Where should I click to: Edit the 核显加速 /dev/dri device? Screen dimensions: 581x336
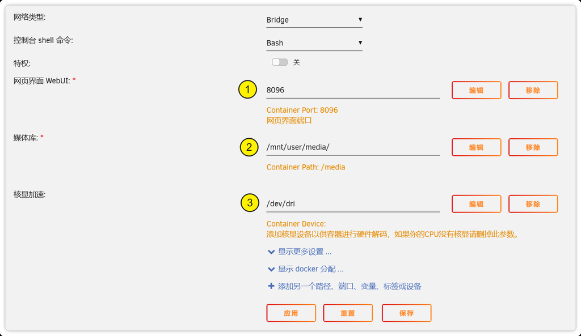click(x=476, y=204)
